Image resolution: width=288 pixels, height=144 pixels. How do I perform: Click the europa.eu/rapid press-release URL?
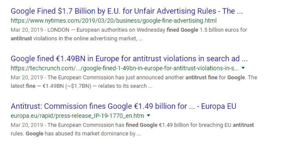[77, 116]
